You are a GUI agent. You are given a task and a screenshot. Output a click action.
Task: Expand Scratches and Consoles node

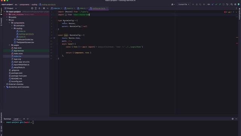(5, 87)
